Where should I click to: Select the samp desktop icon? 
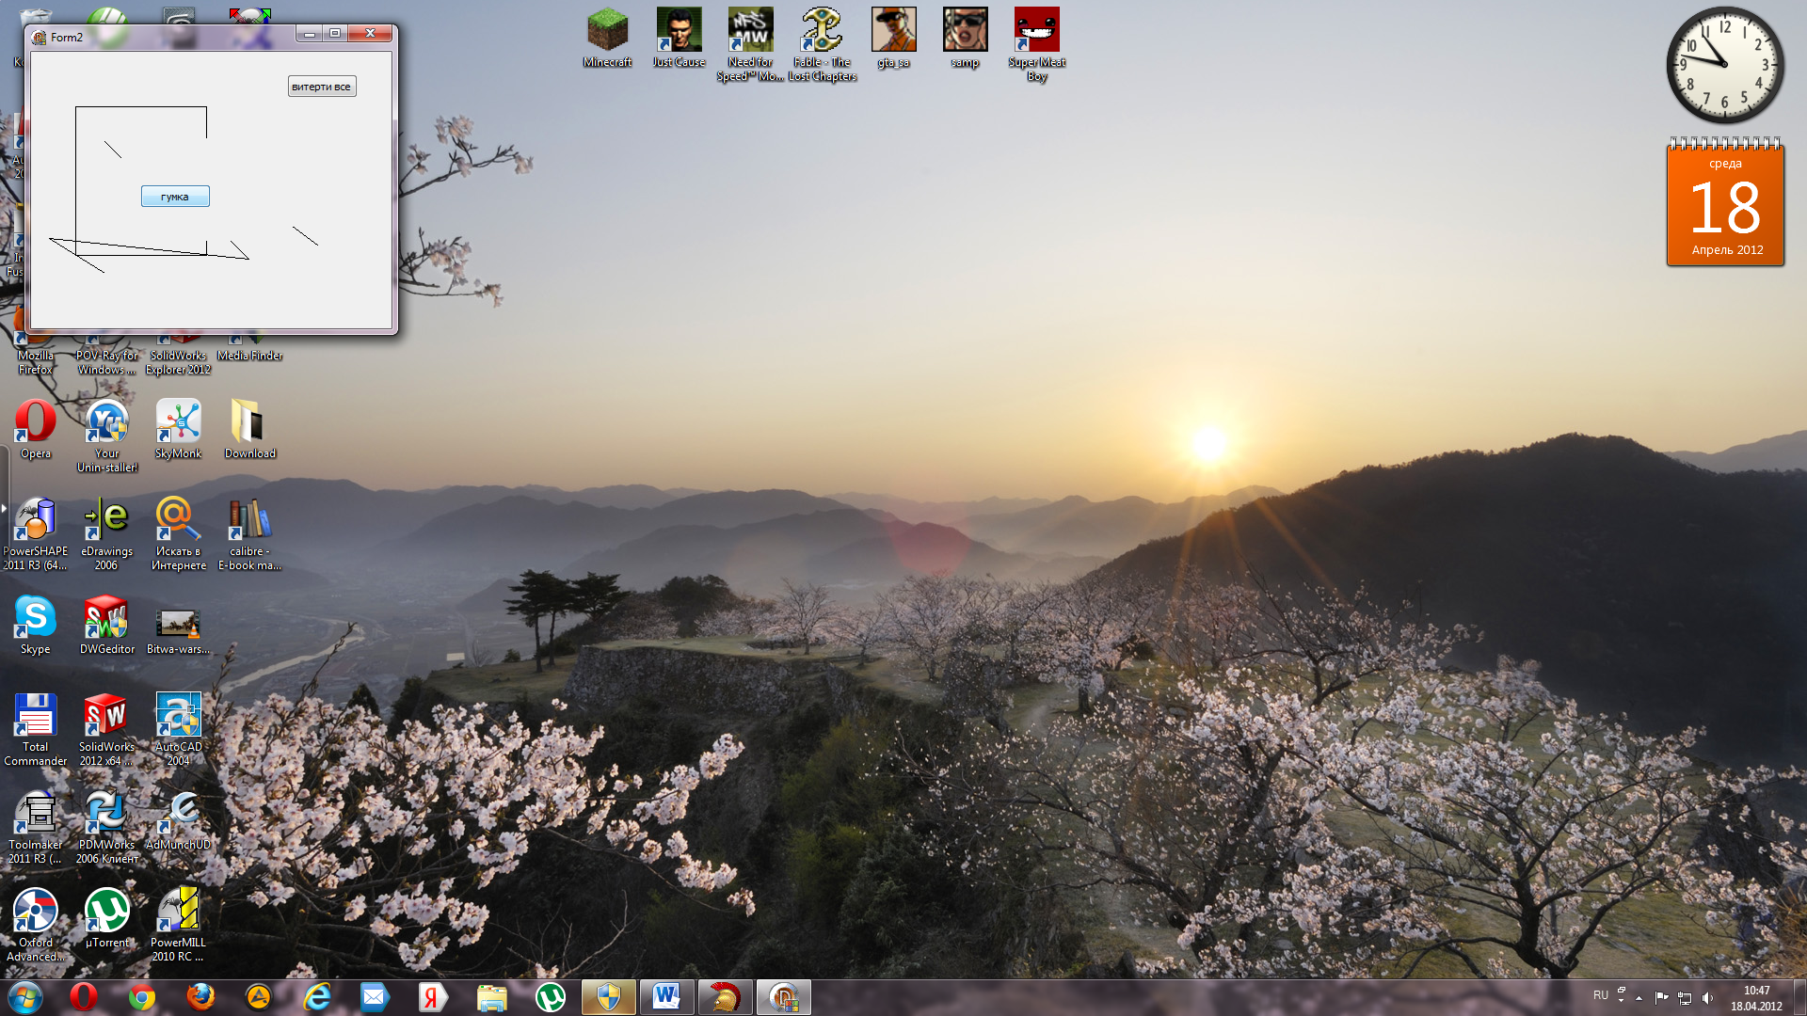click(x=965, y=39)
